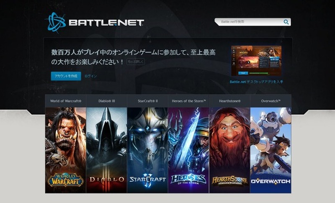Screen dimensions: 335x203
Task: Click the magnifying glass search icon
Action: [286, 22]
